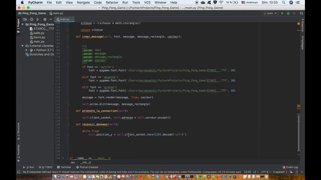Expand the Python 3.7 interpreter node
Viewport: 321px width, 180px height.
[x=27, y=50]
